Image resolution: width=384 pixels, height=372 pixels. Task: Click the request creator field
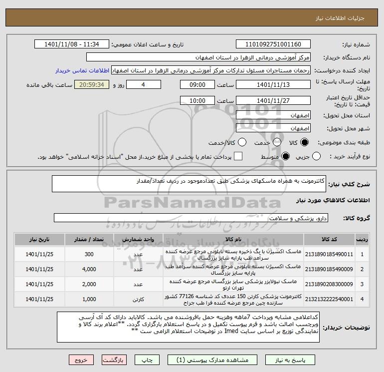click(x=211, y=70)
